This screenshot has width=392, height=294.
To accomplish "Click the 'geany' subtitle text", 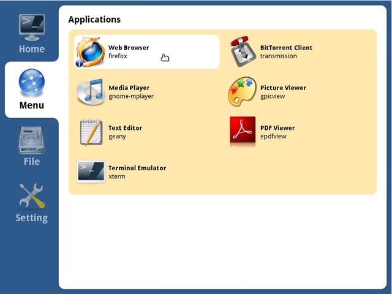I will point(117,137).
